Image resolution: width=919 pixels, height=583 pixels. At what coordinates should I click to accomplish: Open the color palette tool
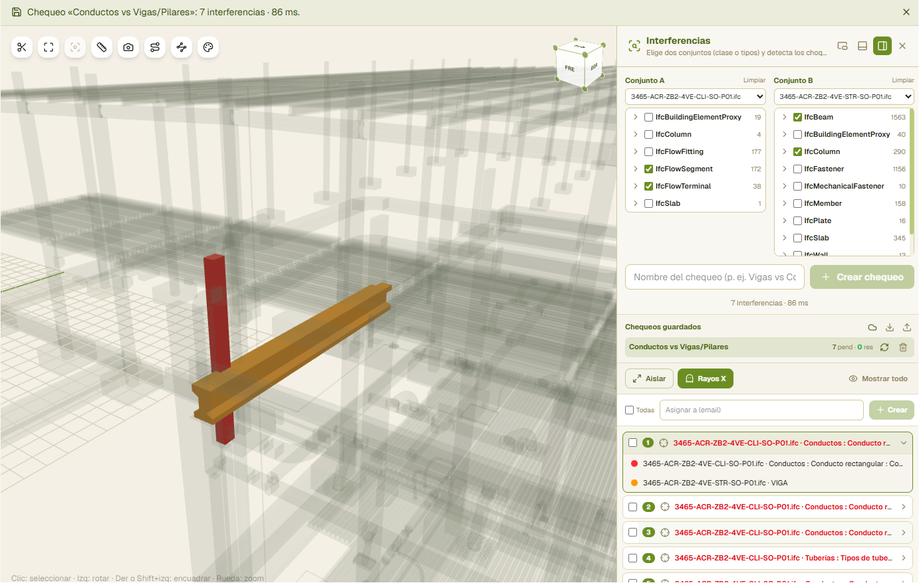208,47
